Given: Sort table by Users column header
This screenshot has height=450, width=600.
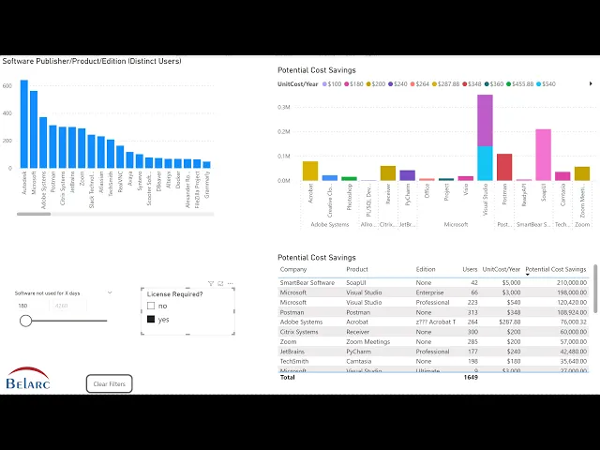Looking at the screenshot, I should click(x=470, y=269).
